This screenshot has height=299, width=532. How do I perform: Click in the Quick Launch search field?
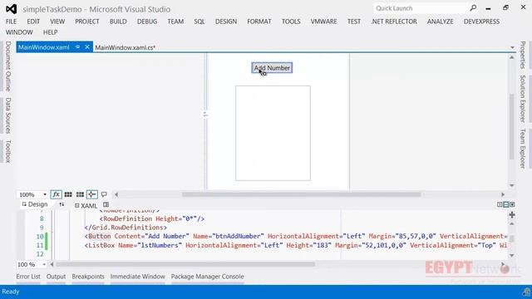421,8
